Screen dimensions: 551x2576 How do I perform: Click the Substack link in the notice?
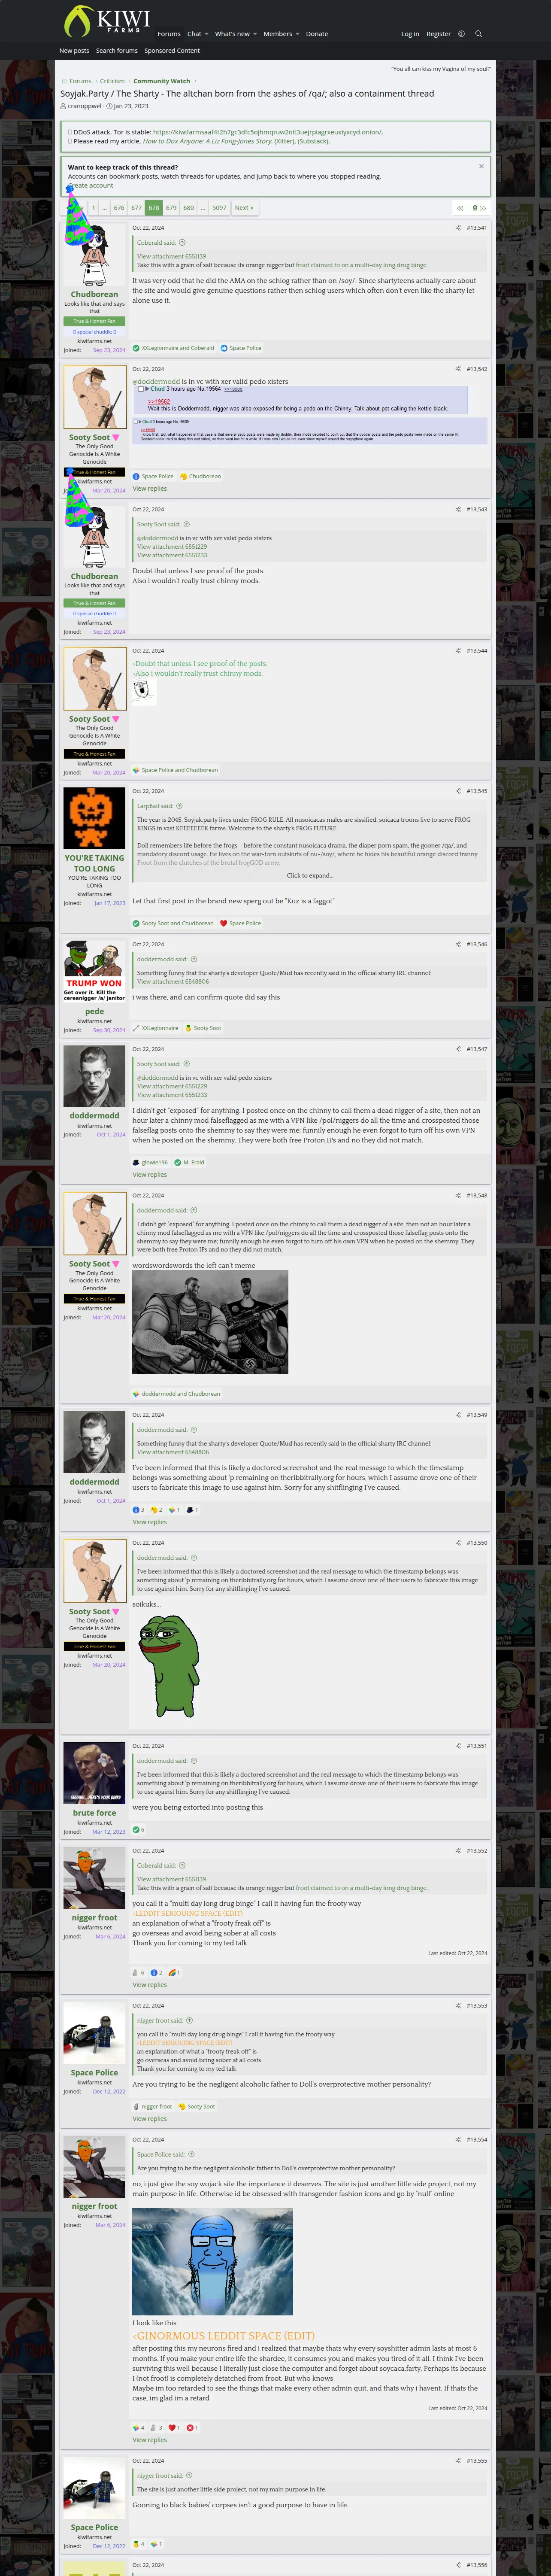(x=313, y=141)
